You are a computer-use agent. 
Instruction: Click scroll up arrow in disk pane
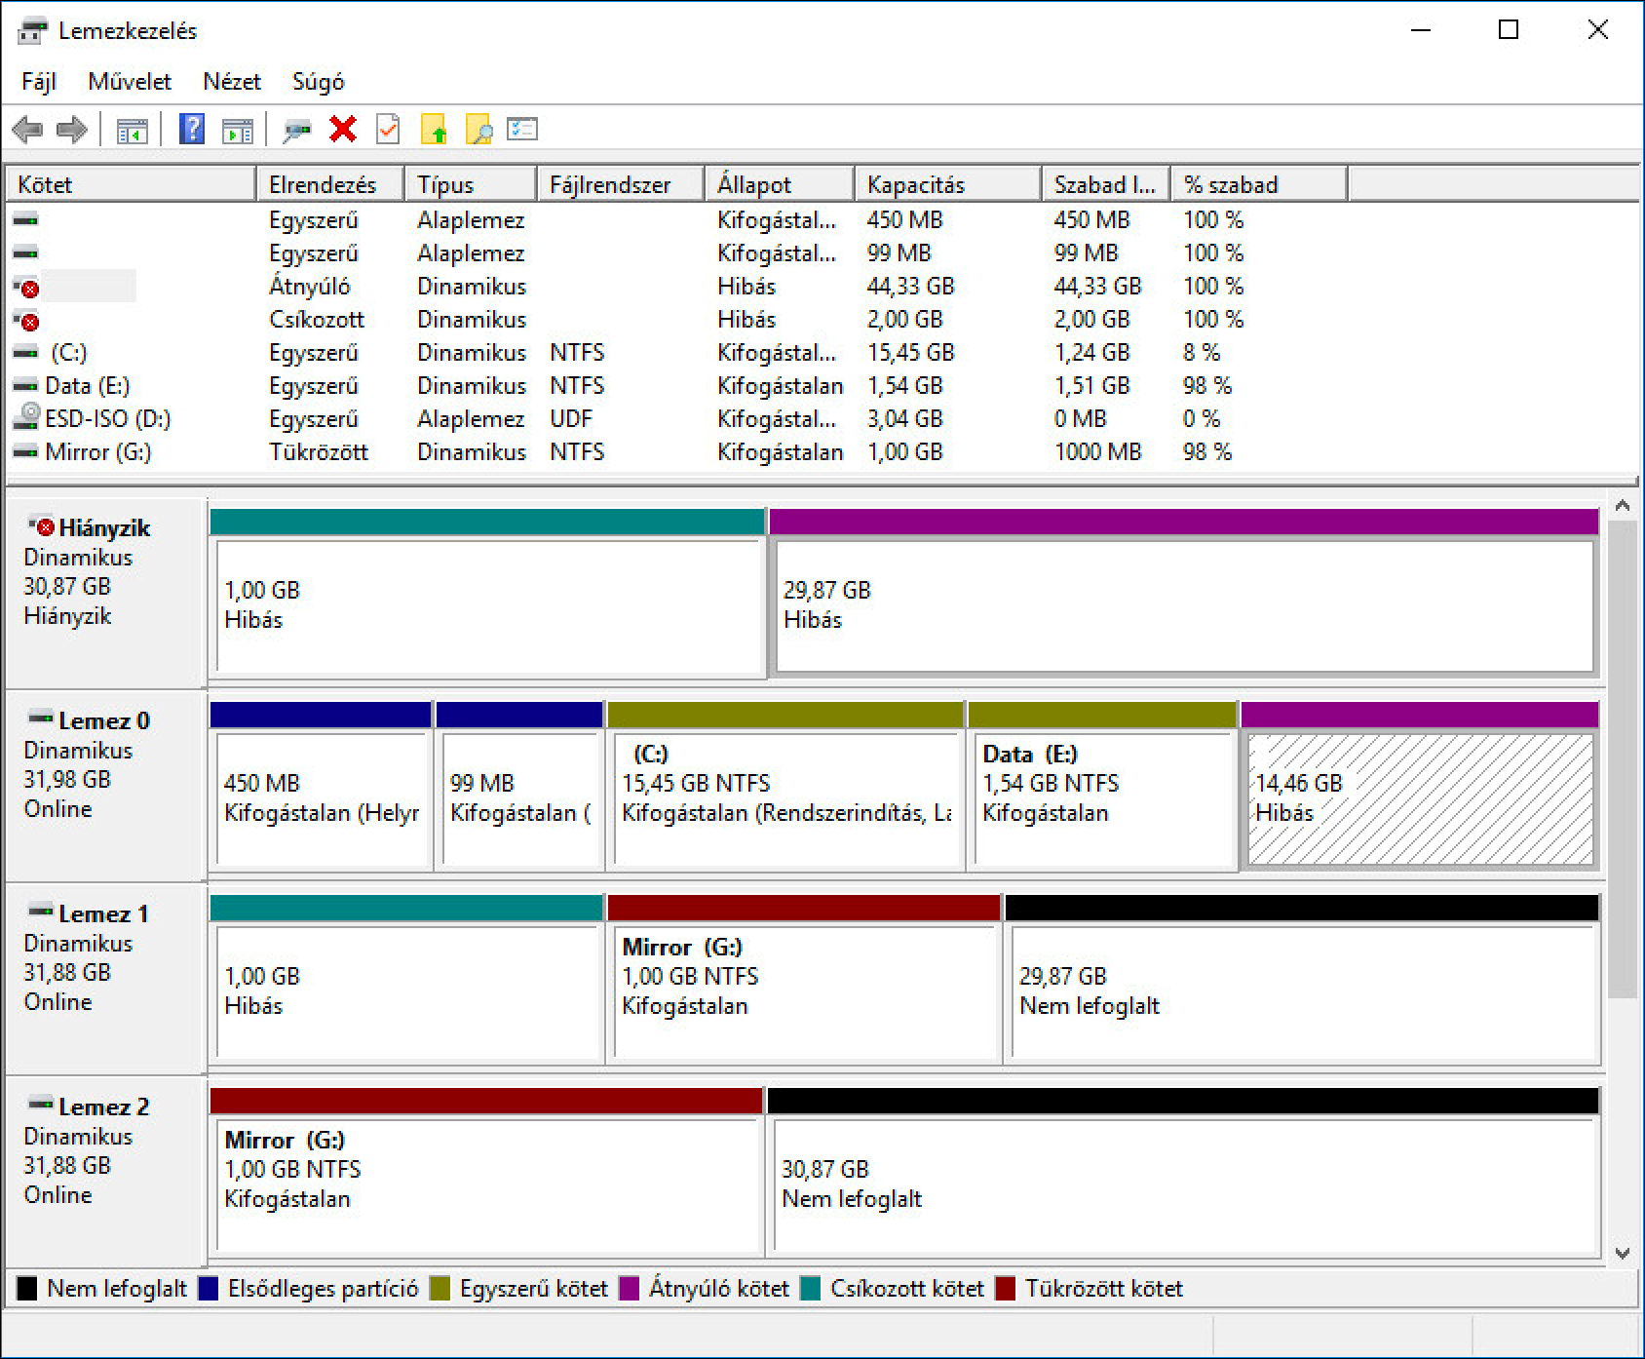tap(1623, 506)
